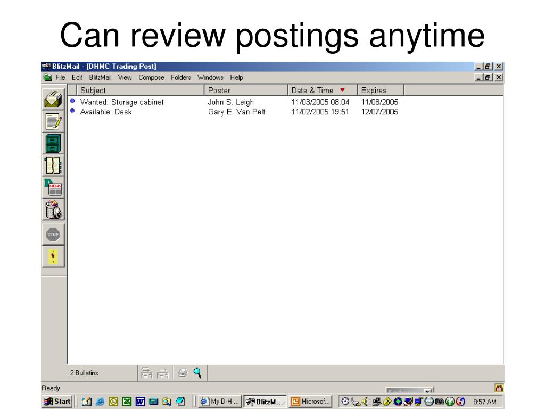545x409 pixels.
Task: Click the red sort arrow in Date & Time
Action: 342,90
